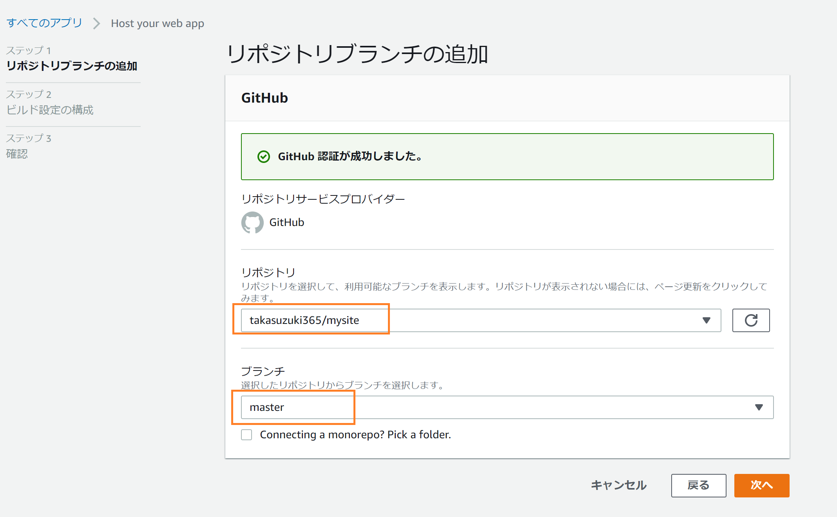The height and width of the screenshot is (517, 837).
Task: Click the 戻る back button
Action: (x=698, y=486)
